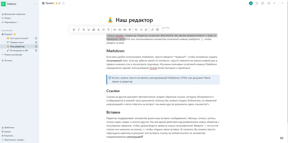288x143 pixels.
Task: Change text color of selection
Action: coord(98,30)
